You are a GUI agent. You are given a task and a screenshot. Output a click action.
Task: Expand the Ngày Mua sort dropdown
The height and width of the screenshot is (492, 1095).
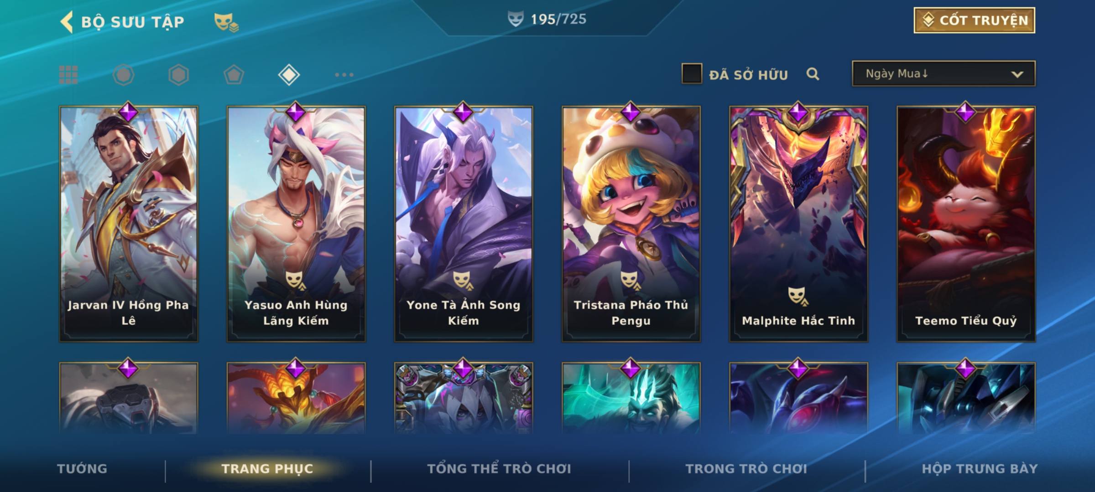[x=944, y=74]
